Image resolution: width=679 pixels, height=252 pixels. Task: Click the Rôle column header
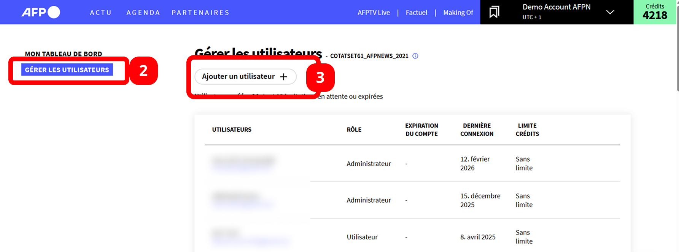tap(354, 129)
